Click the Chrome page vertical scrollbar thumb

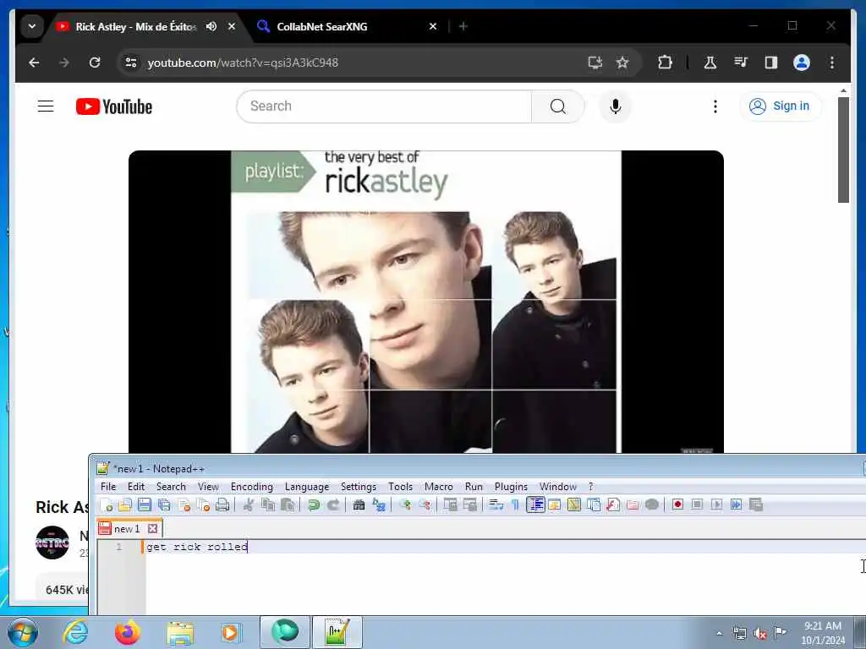843,150
